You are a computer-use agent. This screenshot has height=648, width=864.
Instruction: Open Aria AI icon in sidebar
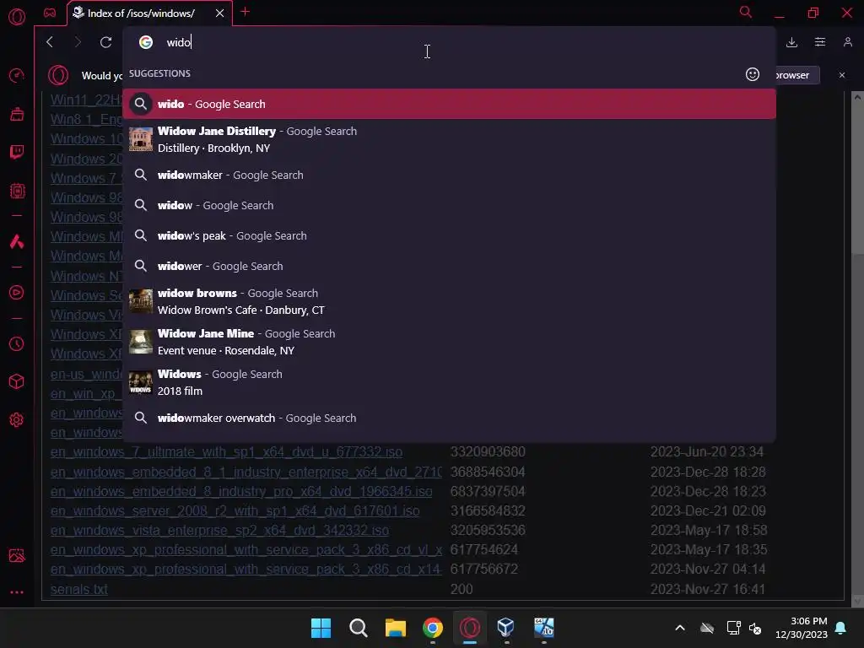(x=17, y=241)
